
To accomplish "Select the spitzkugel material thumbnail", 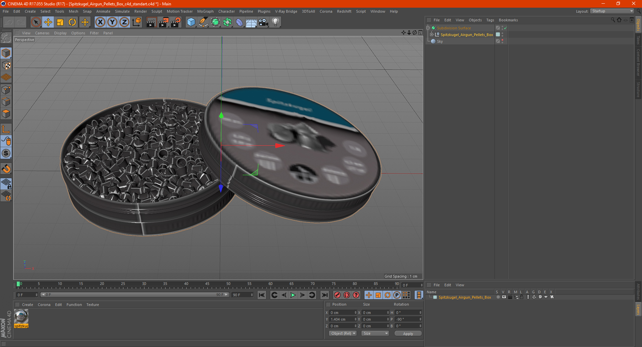I will pyautogui.click(x=21, y=316).
